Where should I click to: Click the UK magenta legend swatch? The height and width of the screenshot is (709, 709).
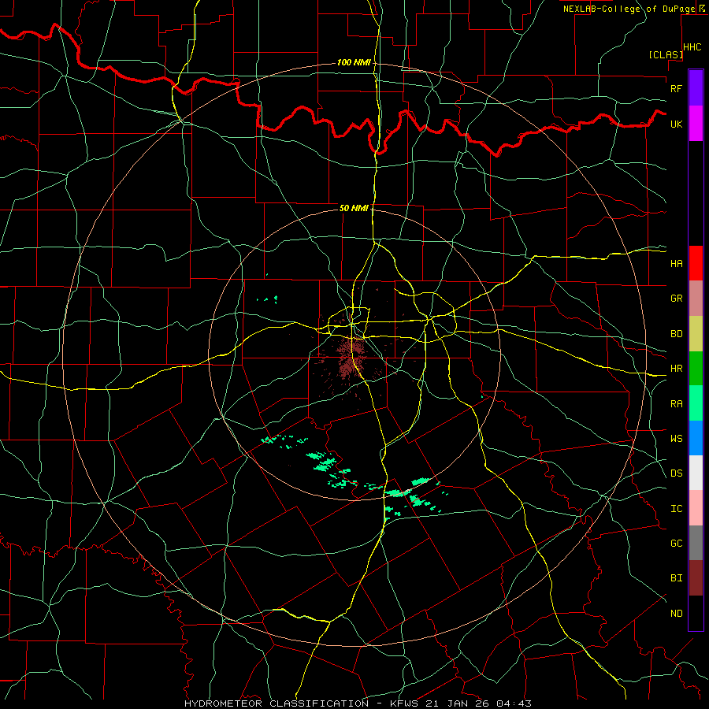point(696,124)
